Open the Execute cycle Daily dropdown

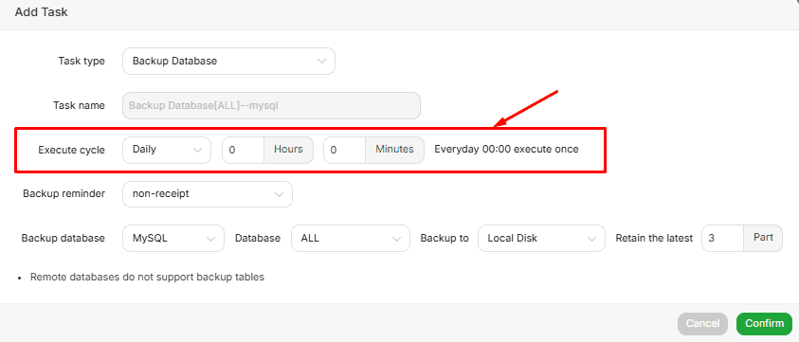coord(167,150)
